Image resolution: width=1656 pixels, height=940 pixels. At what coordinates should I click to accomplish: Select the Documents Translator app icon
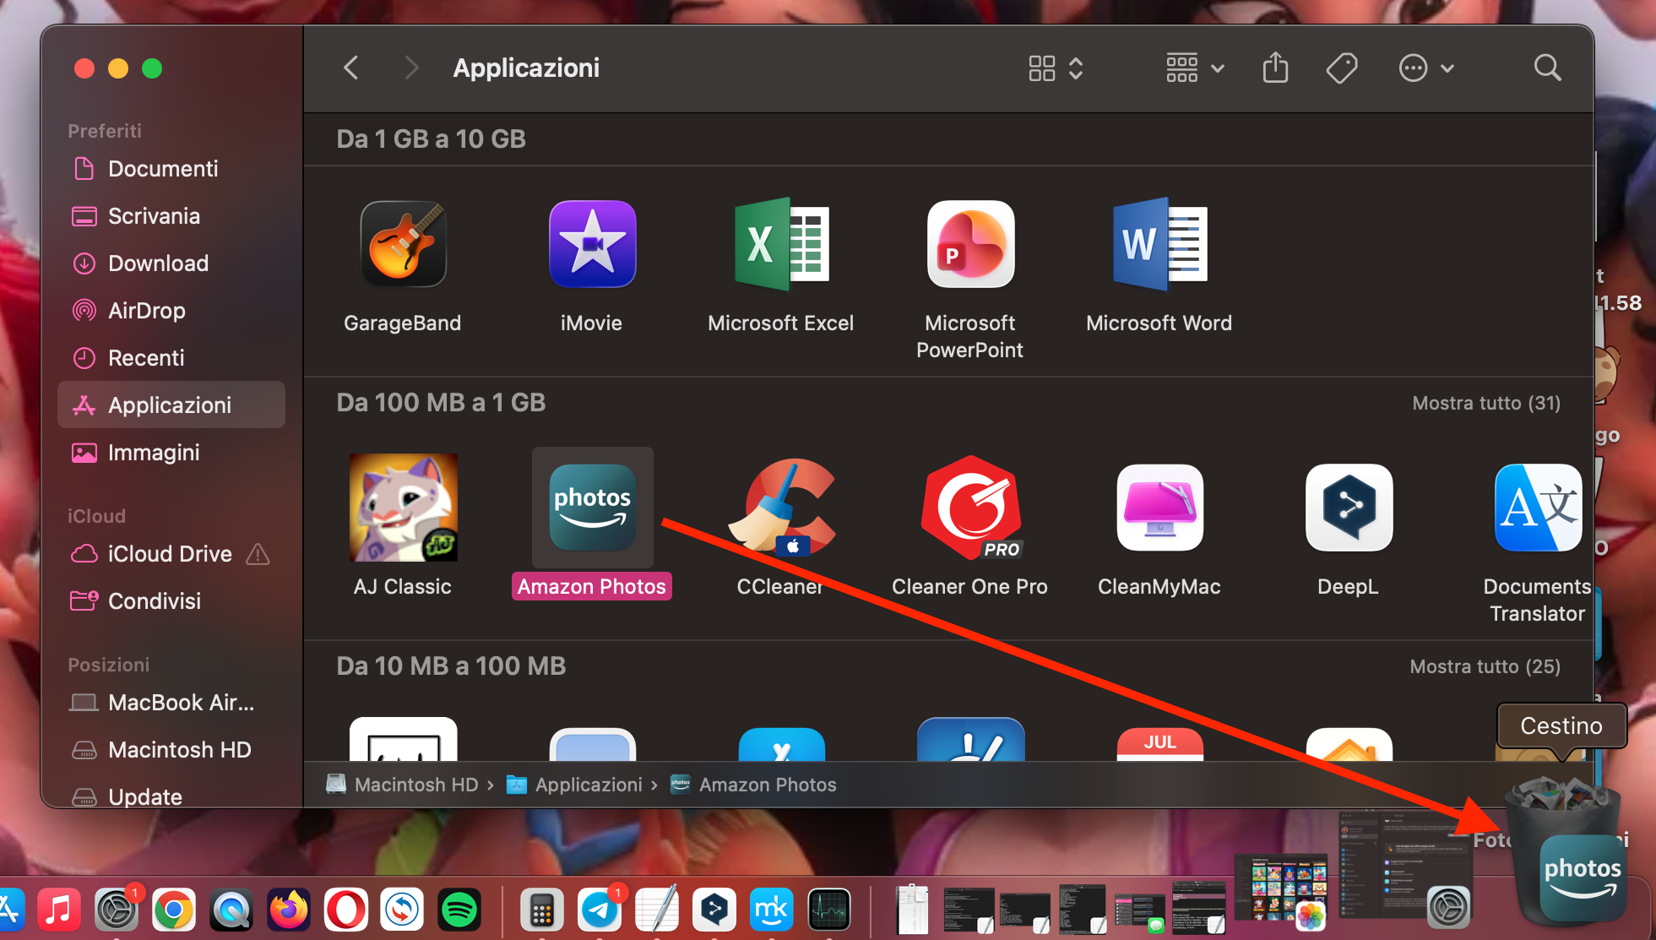1538,508
